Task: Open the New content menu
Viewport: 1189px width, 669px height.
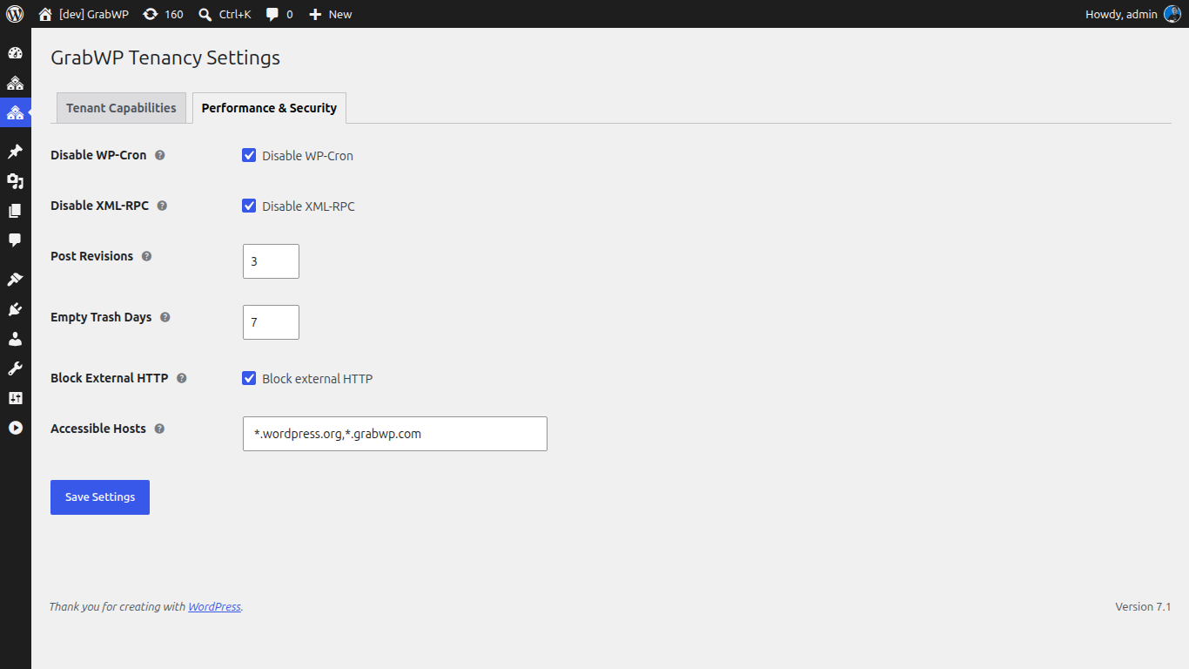Action: tap(330, 14)
